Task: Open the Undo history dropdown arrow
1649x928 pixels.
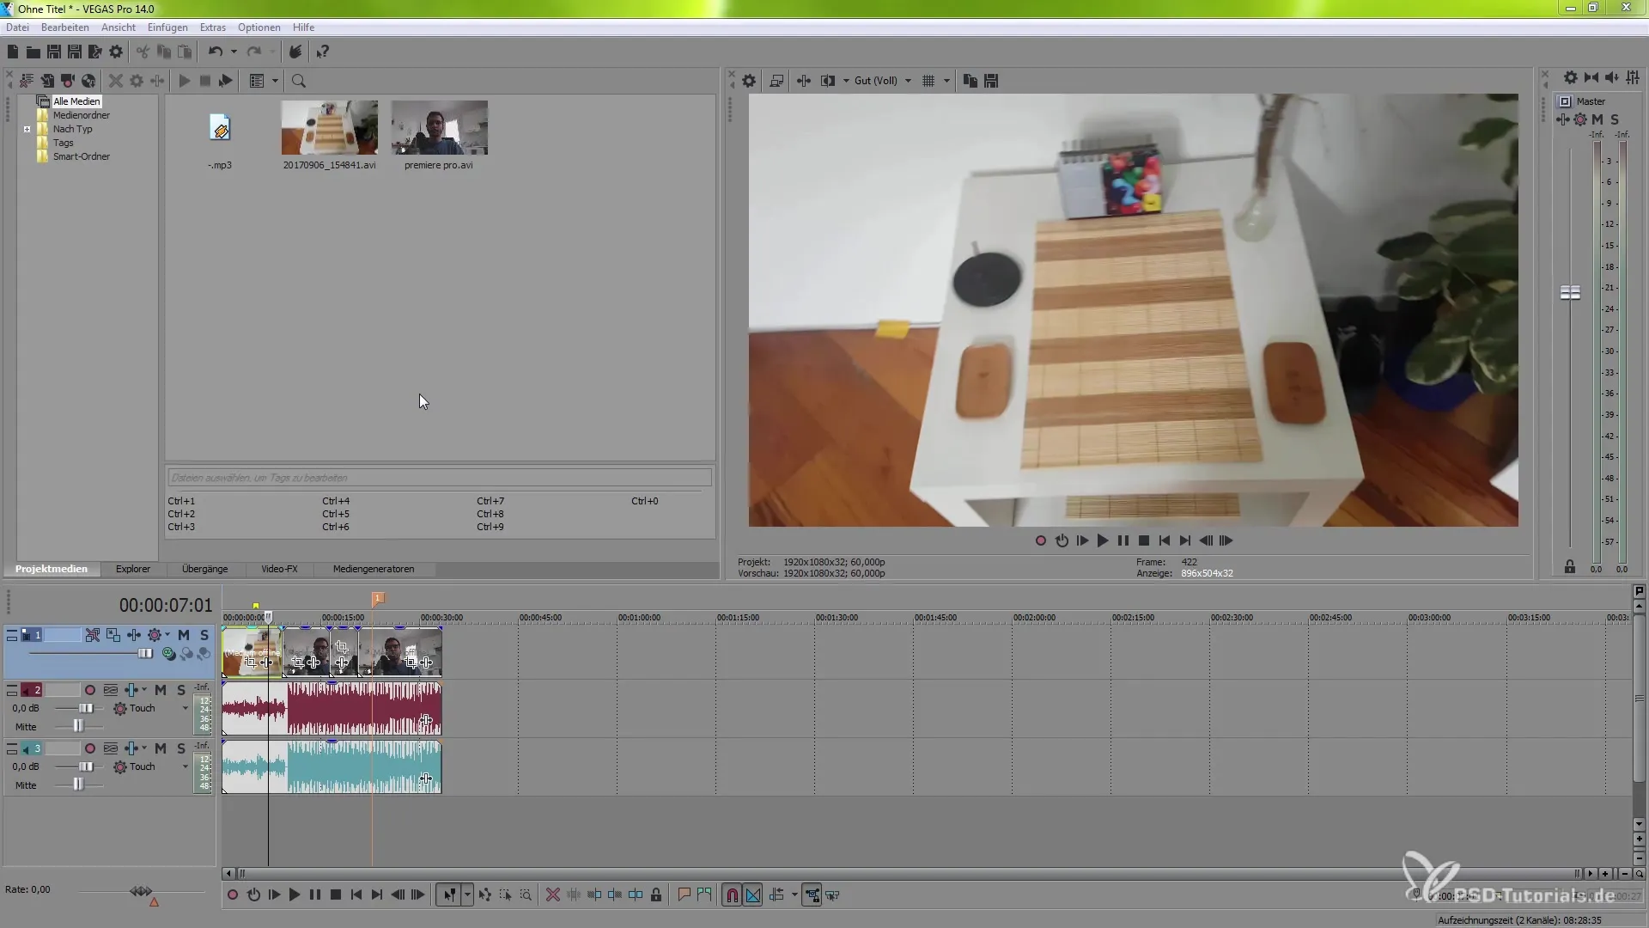Action: [x=234, y=52]
